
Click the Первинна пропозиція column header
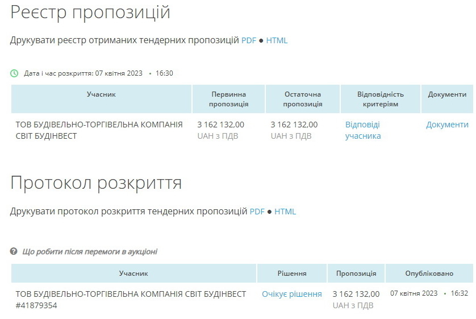(x=228, y=99)
